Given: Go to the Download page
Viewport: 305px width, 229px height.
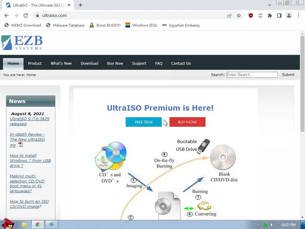Looking at the screenshot, I should [x=89, y=64].
